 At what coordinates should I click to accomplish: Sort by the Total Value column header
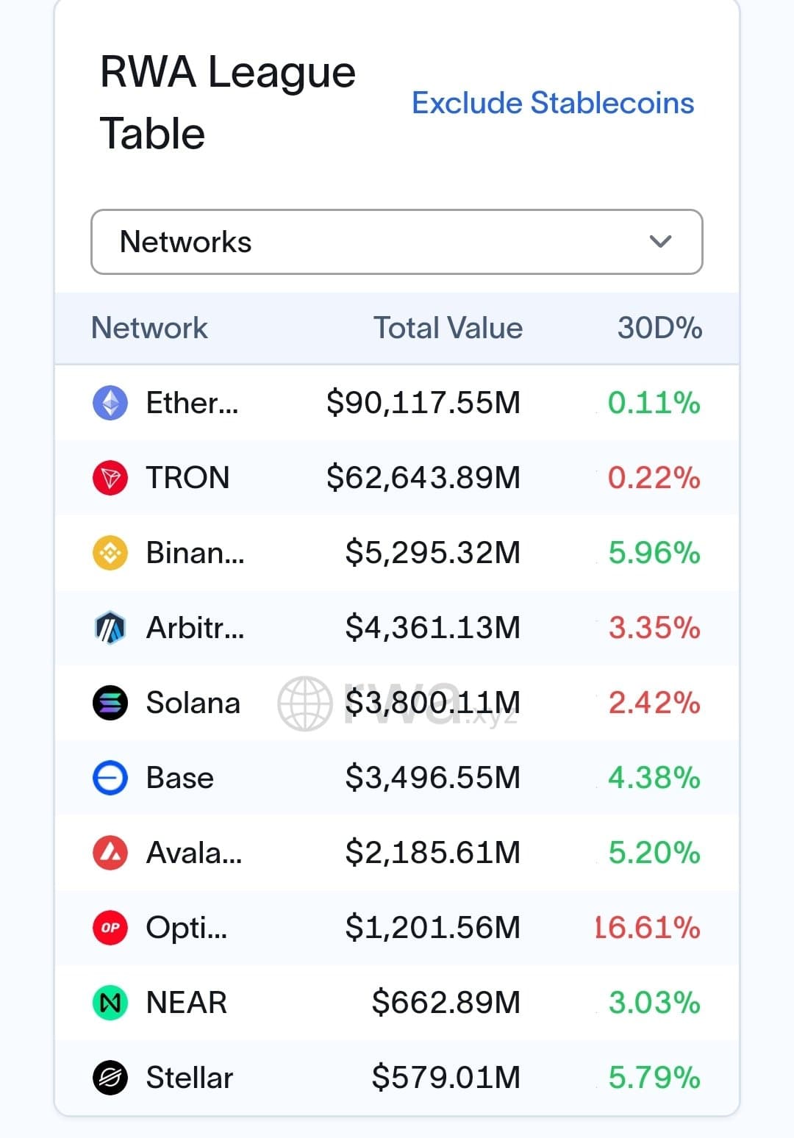coord(448,328)
